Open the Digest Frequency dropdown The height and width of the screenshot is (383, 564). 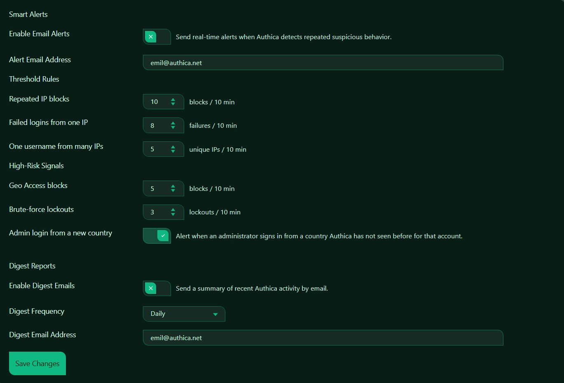(x=184, y=314)
